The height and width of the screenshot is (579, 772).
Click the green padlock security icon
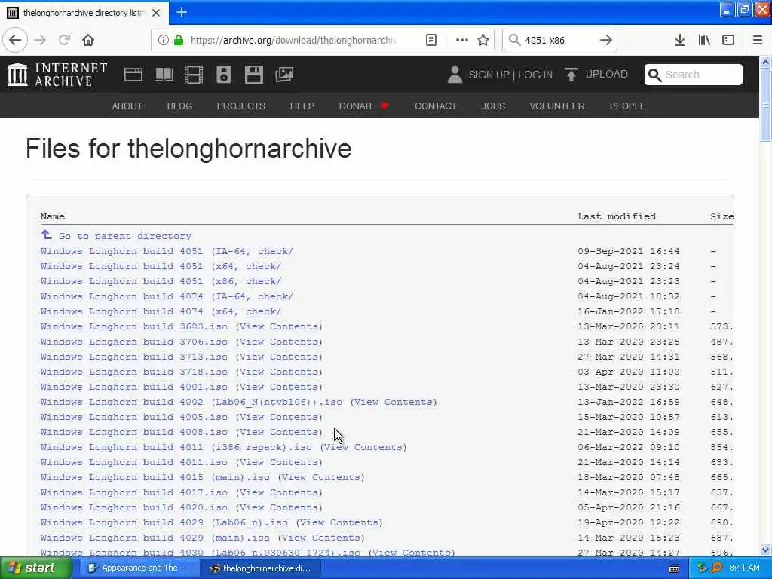click(x=178, y=40)
